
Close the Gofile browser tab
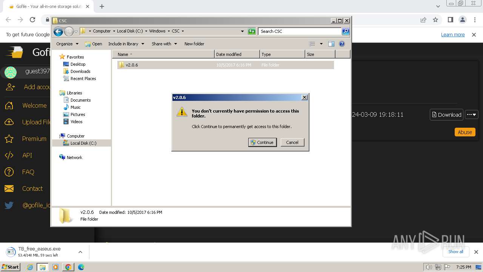(x=88, y=6)
